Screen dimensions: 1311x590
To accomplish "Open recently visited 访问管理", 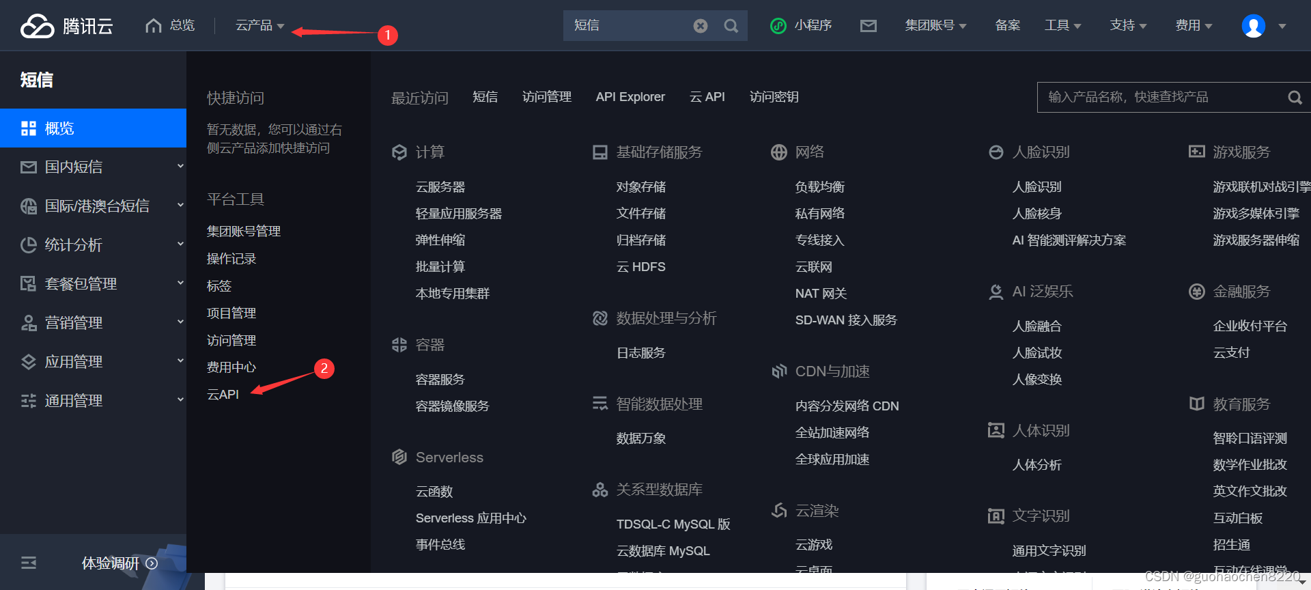I will point(546,97).
